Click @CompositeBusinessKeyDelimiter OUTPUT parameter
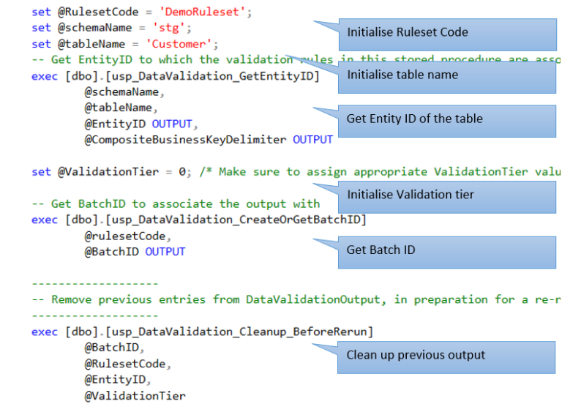 (x=209, y=140)
